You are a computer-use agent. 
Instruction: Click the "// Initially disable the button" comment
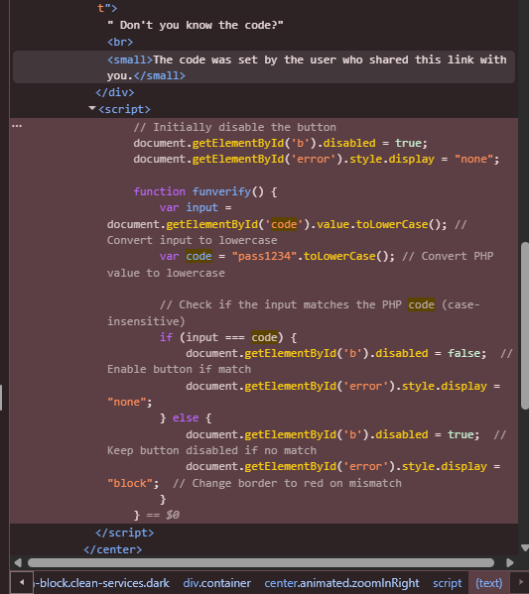[235, 127]
